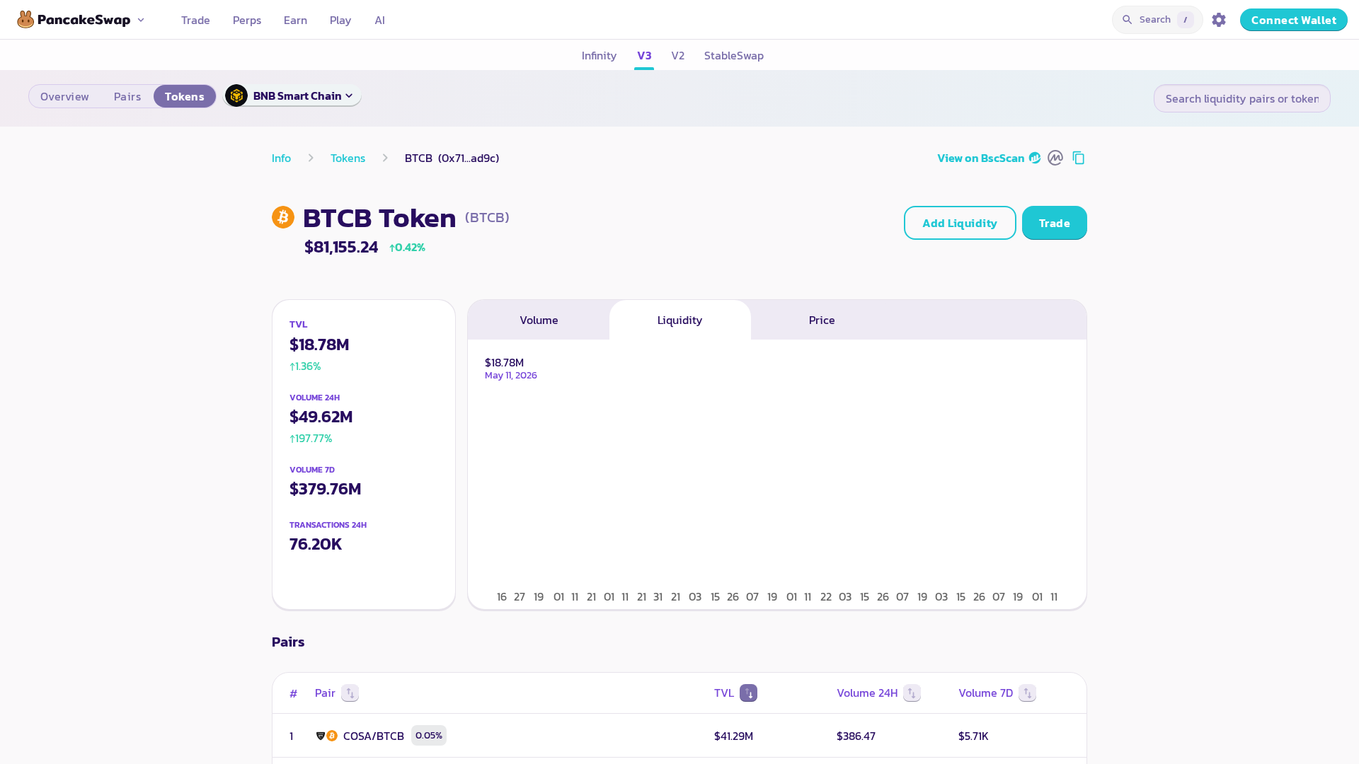Open the AI menu item

point(380,20)
